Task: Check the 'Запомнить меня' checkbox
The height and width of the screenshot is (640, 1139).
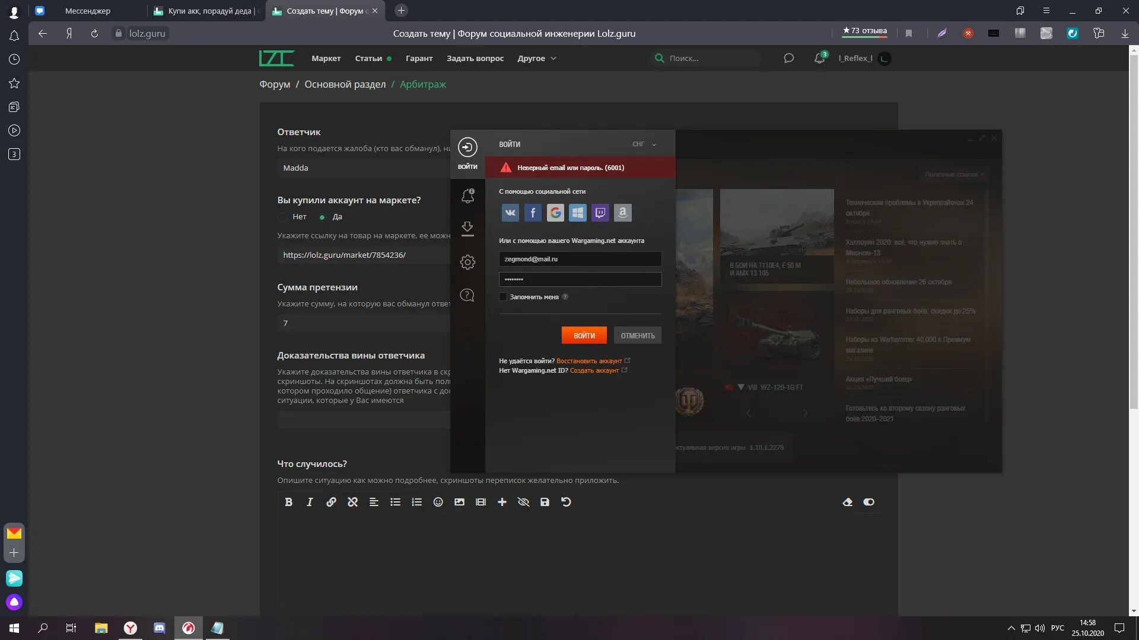Action: click(503, 297)
